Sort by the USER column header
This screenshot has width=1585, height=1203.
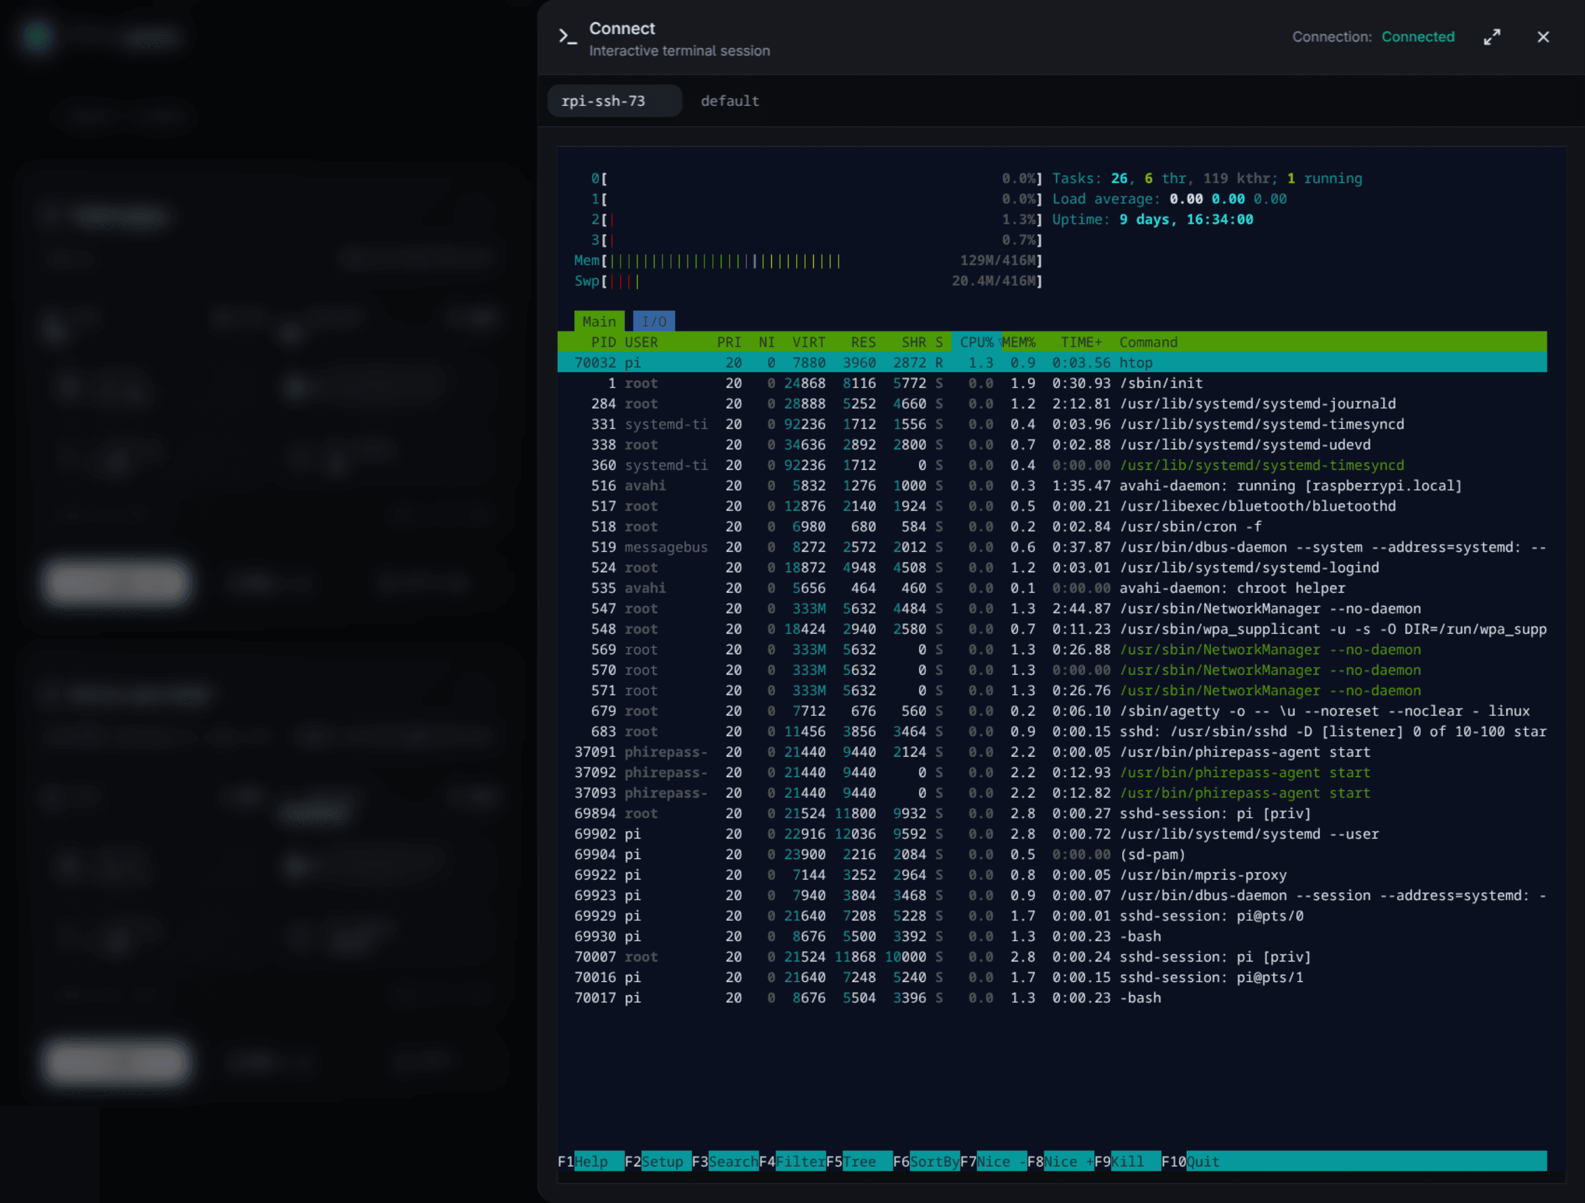pos(641,342)
